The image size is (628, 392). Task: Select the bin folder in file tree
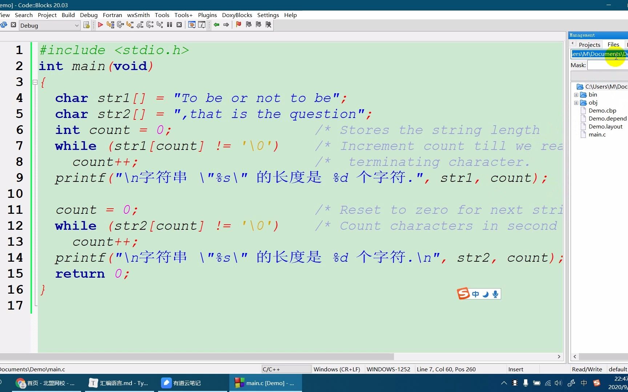pos(592,94)
